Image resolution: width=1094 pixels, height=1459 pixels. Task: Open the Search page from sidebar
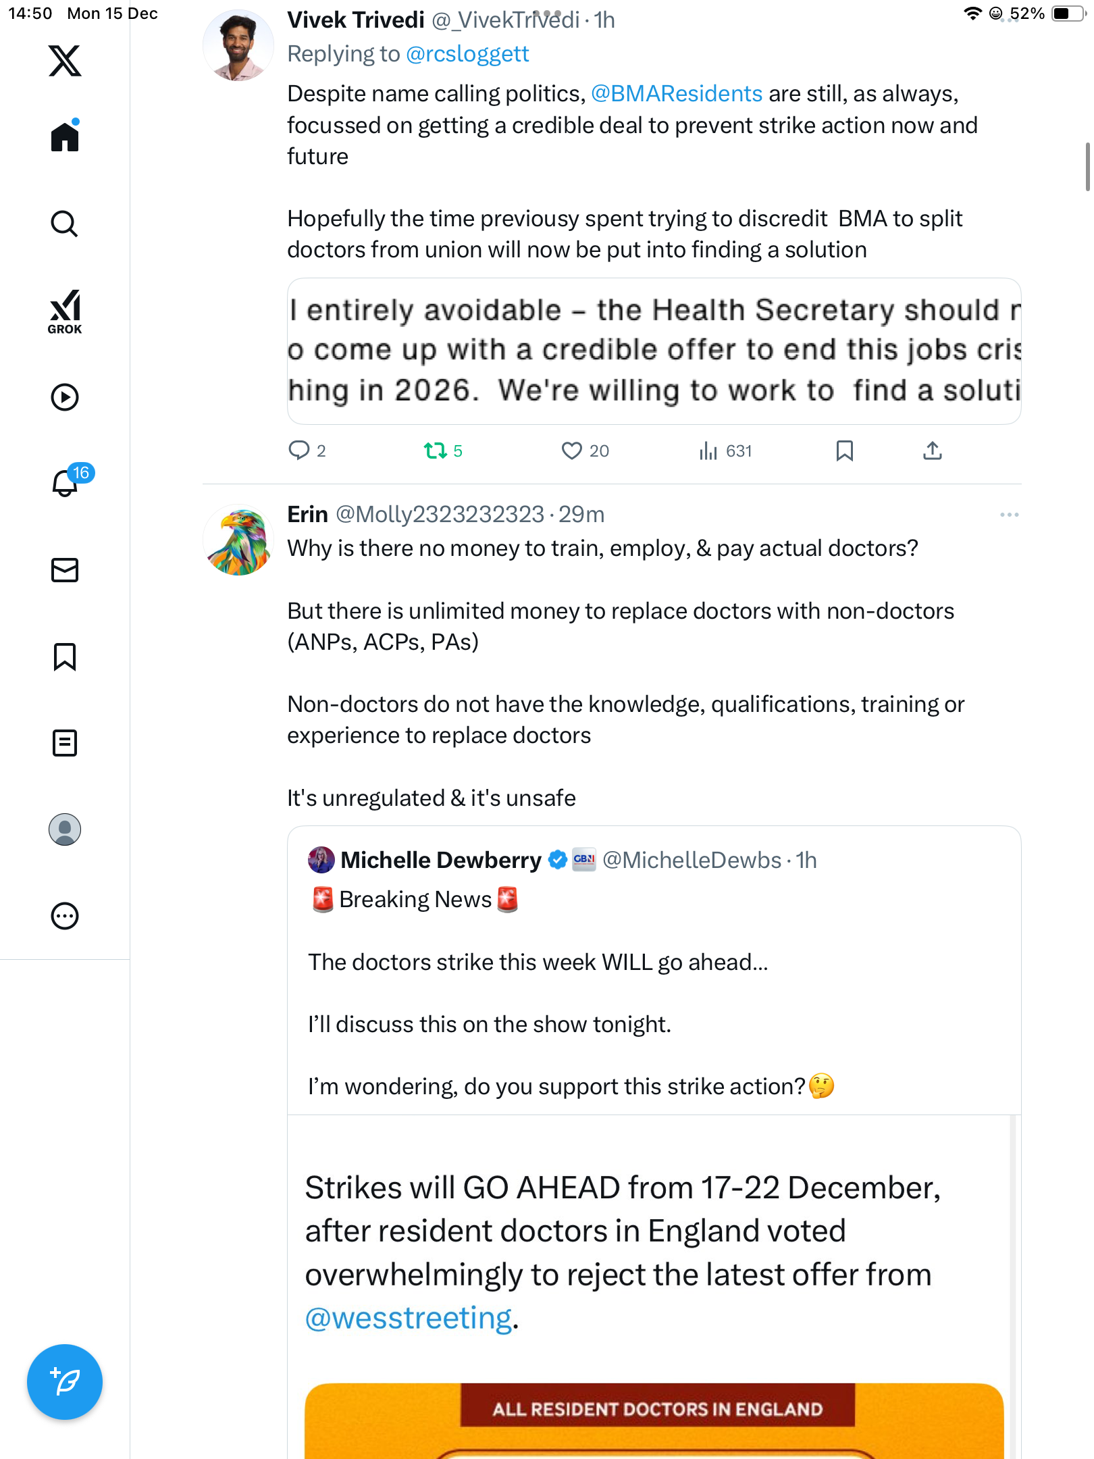(65, 224)
